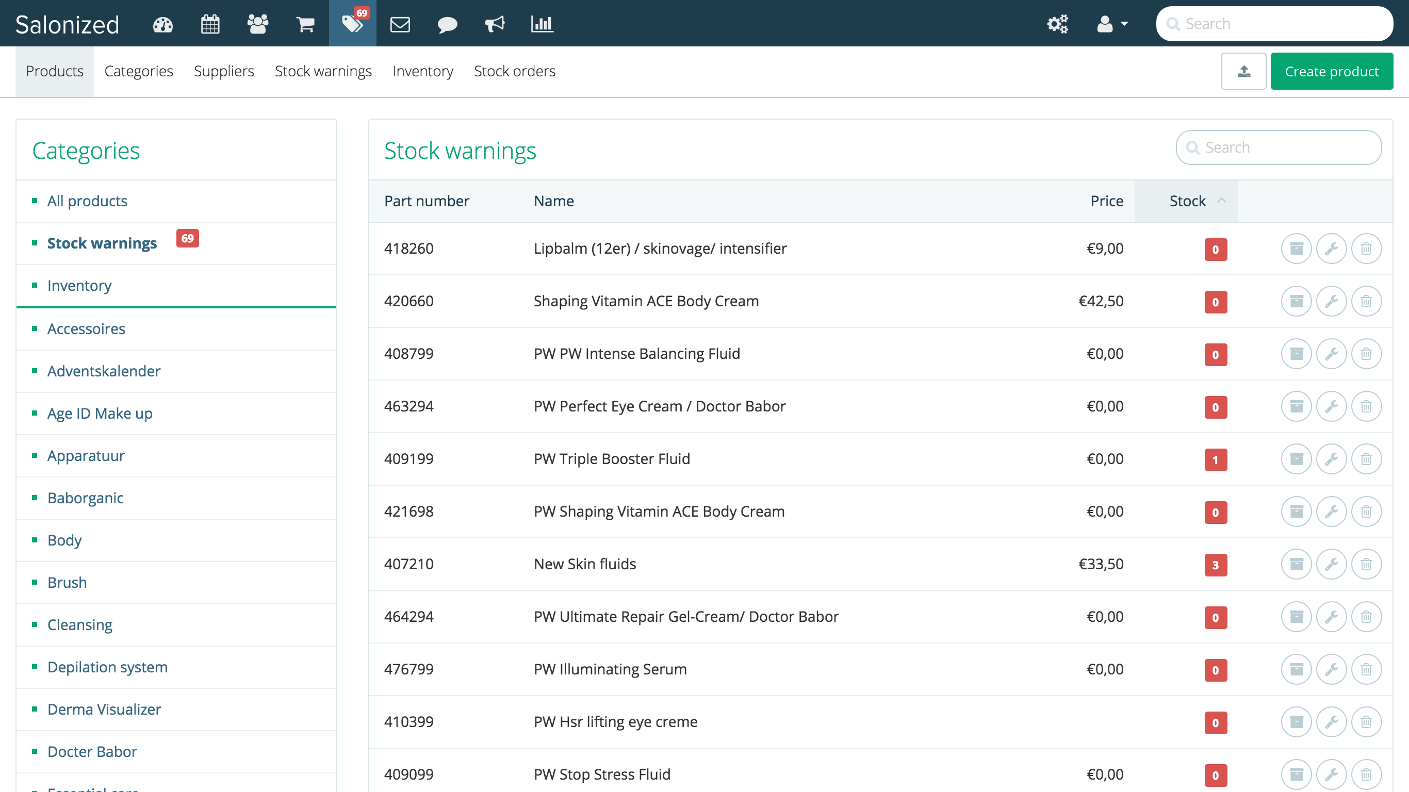Open the user account dropdown
This screenshot has width=1409, height=792.
(x=1110, y=24)
